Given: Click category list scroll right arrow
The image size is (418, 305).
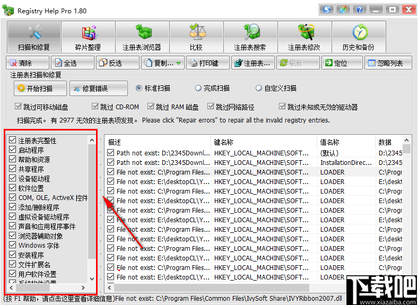Looking at the screenshot, I should tap(83, 287).
